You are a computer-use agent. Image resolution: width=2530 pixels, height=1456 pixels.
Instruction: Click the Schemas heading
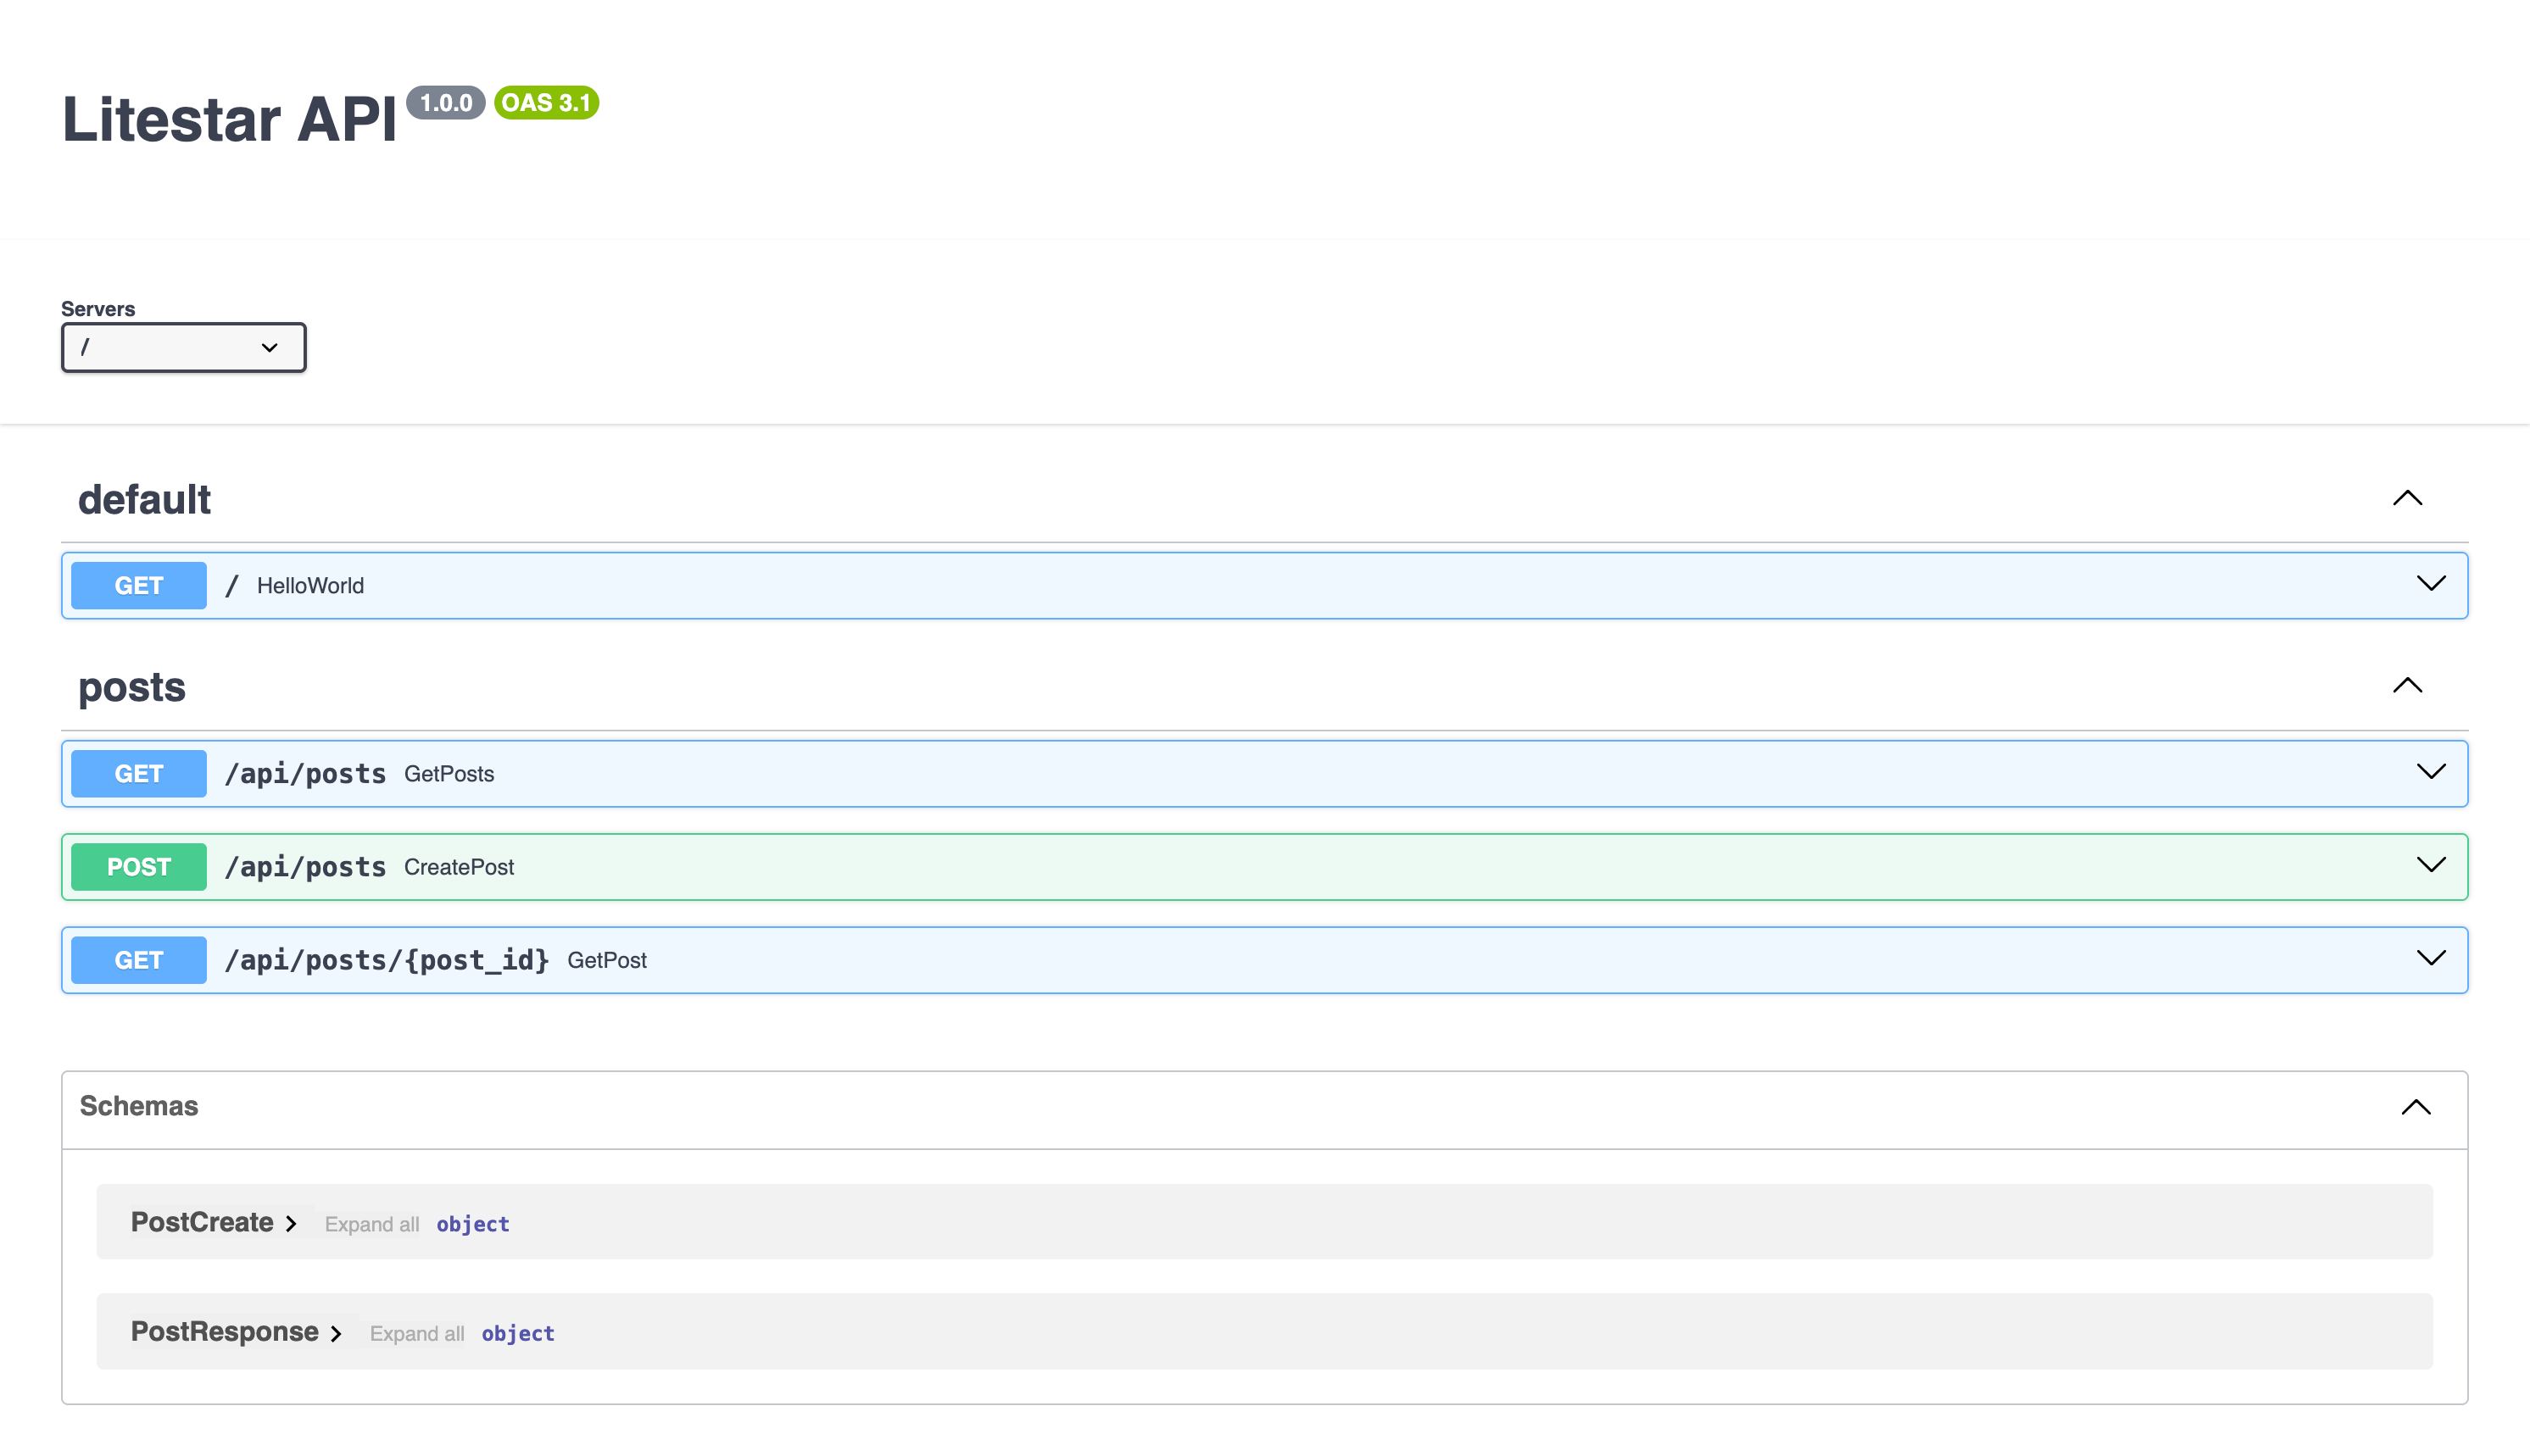click(139, 1106)
